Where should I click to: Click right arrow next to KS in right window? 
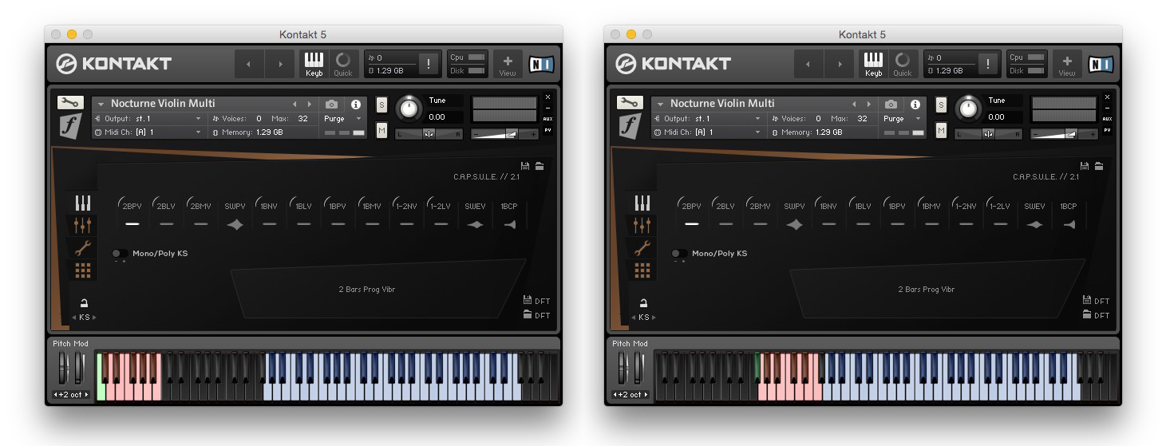pos(654,318)
